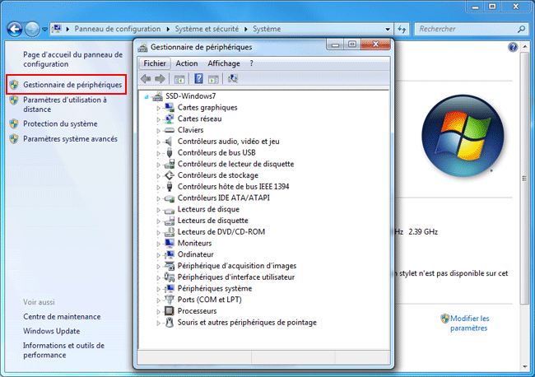The height and width of the screenshot is (377, 535).
Task: Expand Ports (COM et LPT) node
Action: coord(158,300)
